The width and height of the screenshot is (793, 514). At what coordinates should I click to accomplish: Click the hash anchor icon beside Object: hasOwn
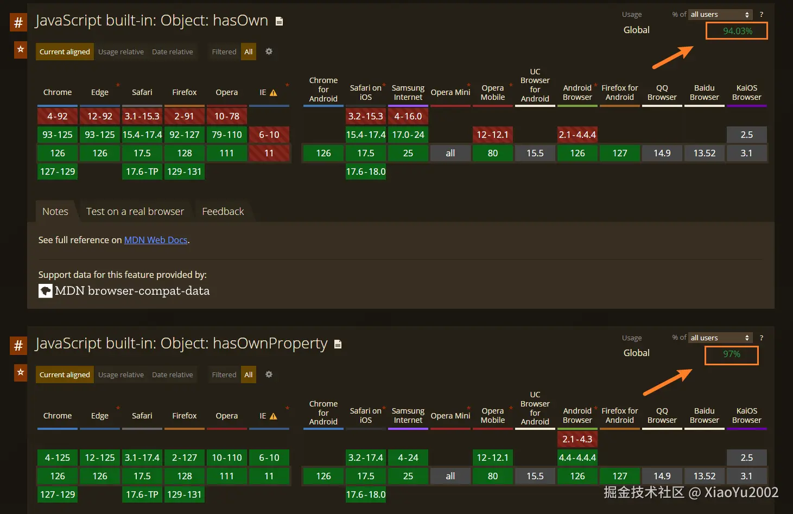[x=18, y=22]
